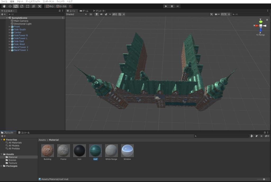Viewport: 271px width, 182px height.
Task: Mute scene audio with speaker toggle
Action: (101, 14)
